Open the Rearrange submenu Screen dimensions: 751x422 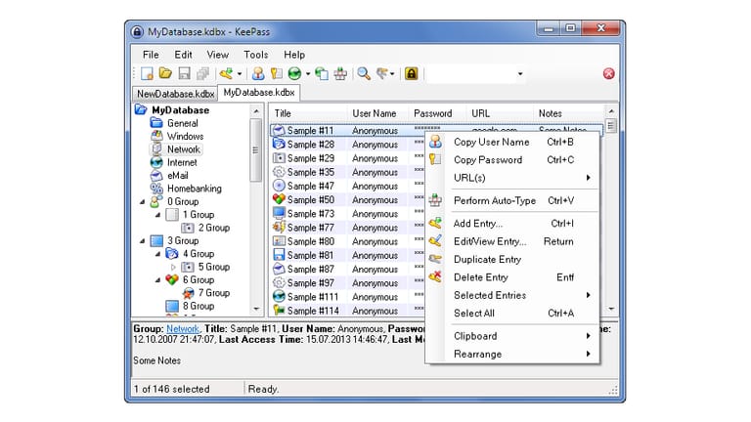[x=512, y=354]
